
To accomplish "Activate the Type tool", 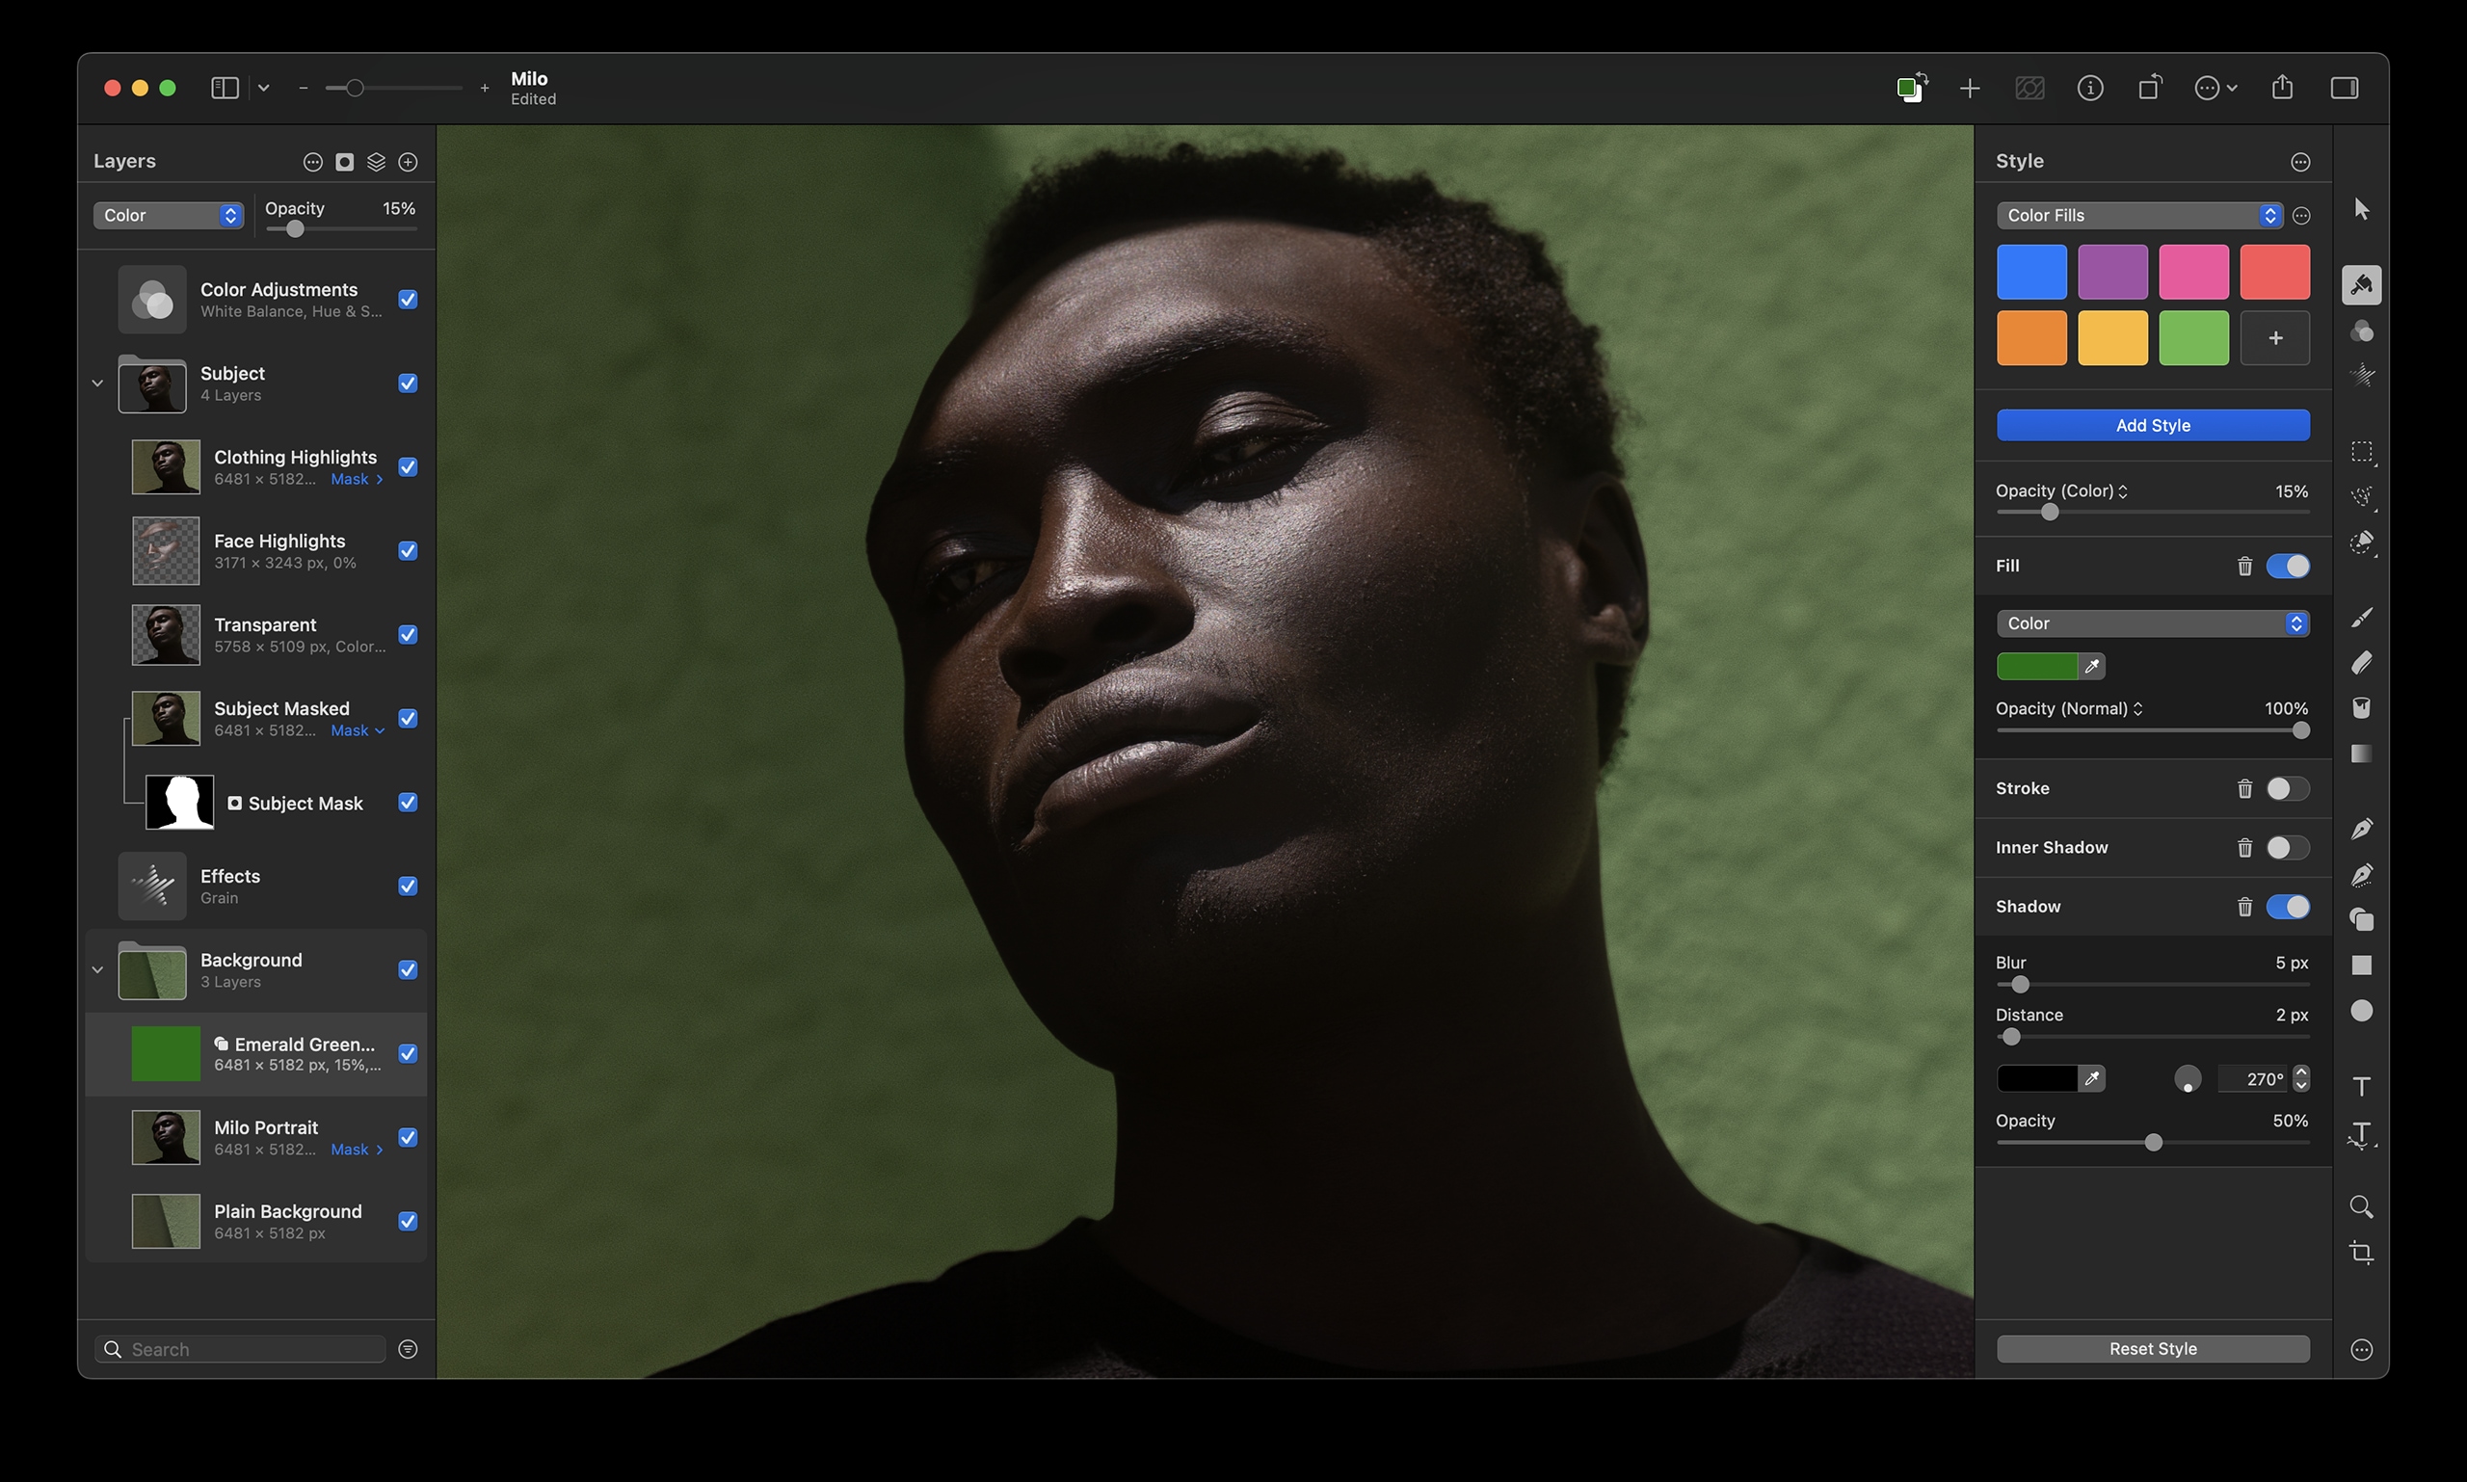I will tap(2362, 1086).
